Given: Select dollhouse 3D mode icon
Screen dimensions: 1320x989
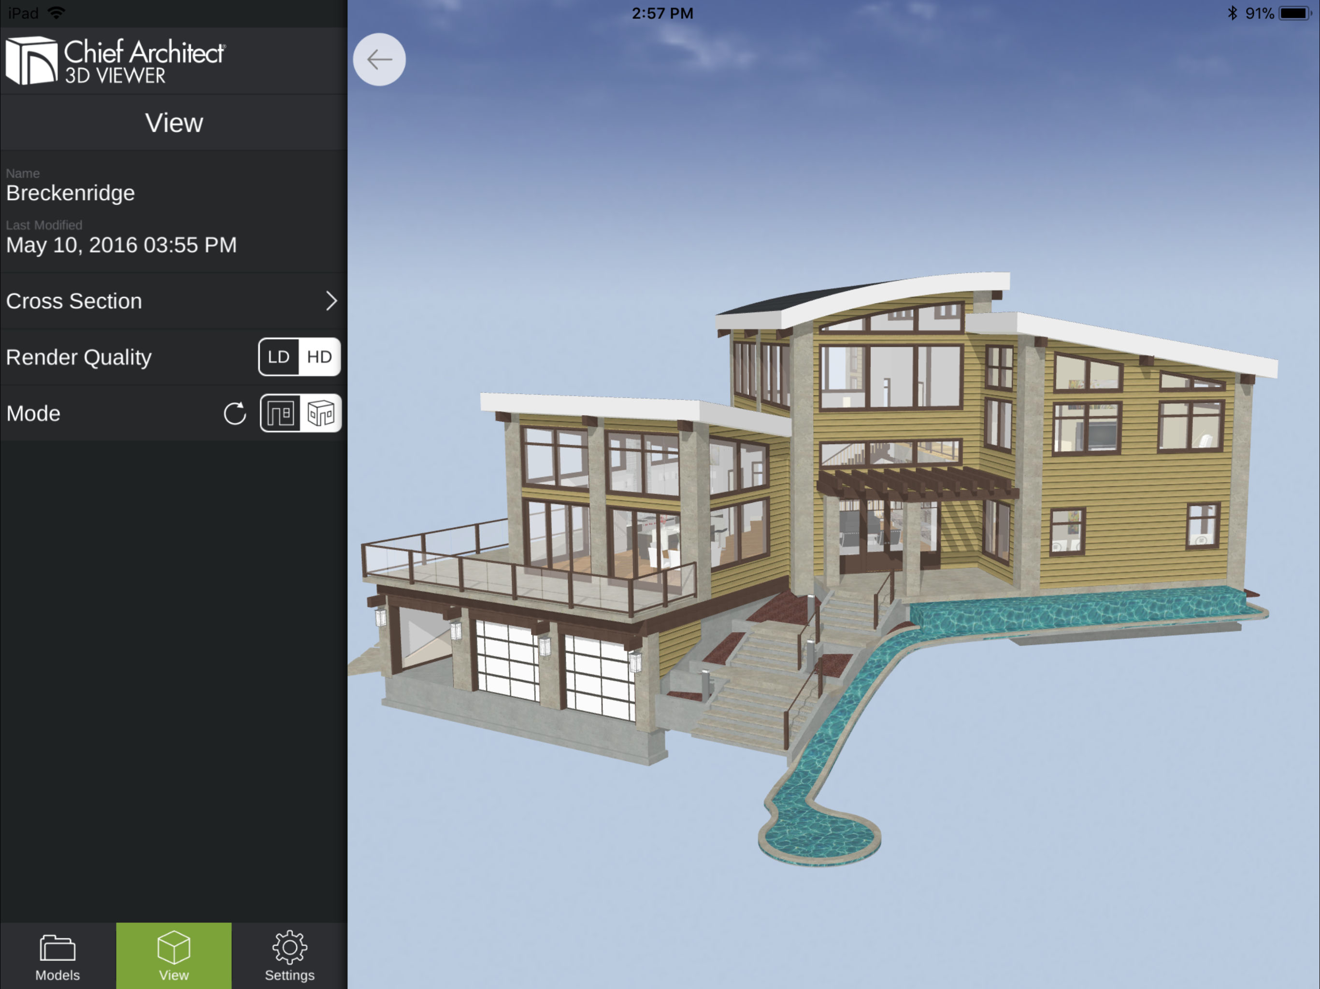Looking at the screenshot, I should (320, 413).
